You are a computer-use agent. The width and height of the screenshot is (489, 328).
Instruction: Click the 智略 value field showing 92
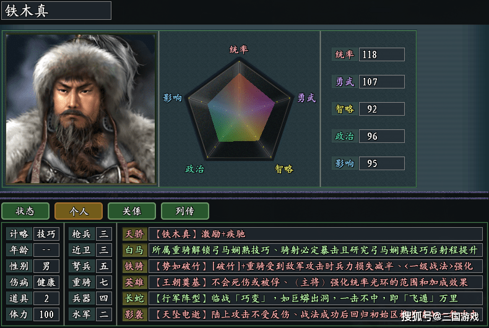[381, 109]
